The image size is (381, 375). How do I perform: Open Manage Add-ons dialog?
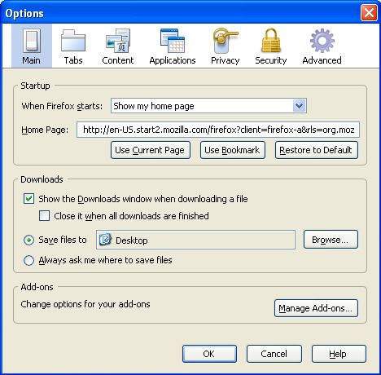coord(316,308)
